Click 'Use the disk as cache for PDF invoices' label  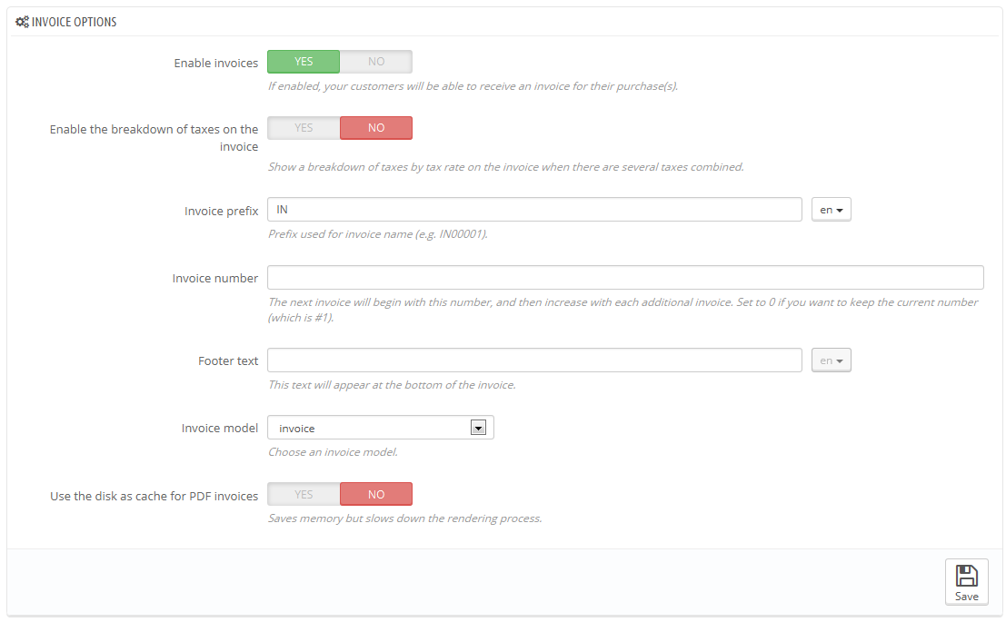coord(154,497)
